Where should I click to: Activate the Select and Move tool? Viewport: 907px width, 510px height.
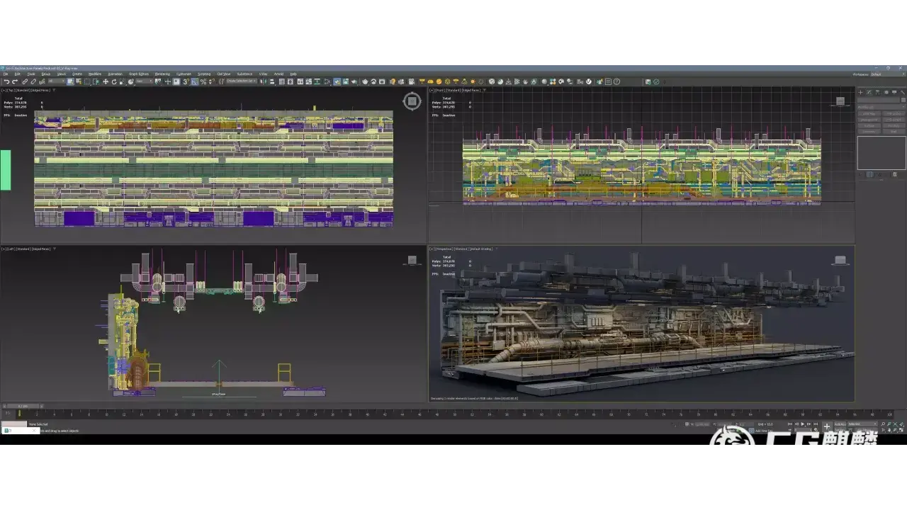tap(106, 82)
